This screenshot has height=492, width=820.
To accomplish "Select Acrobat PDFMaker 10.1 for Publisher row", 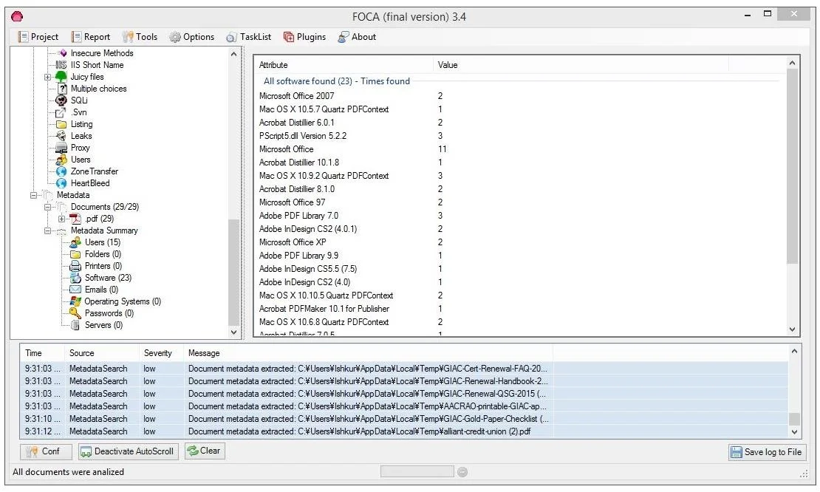I will [x=520, y=309].
